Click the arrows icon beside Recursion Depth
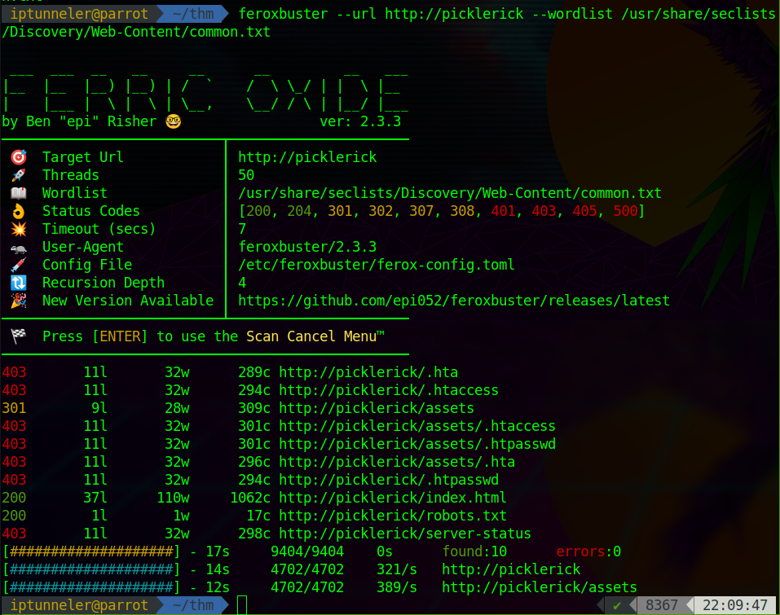 [x=19, y=283]
